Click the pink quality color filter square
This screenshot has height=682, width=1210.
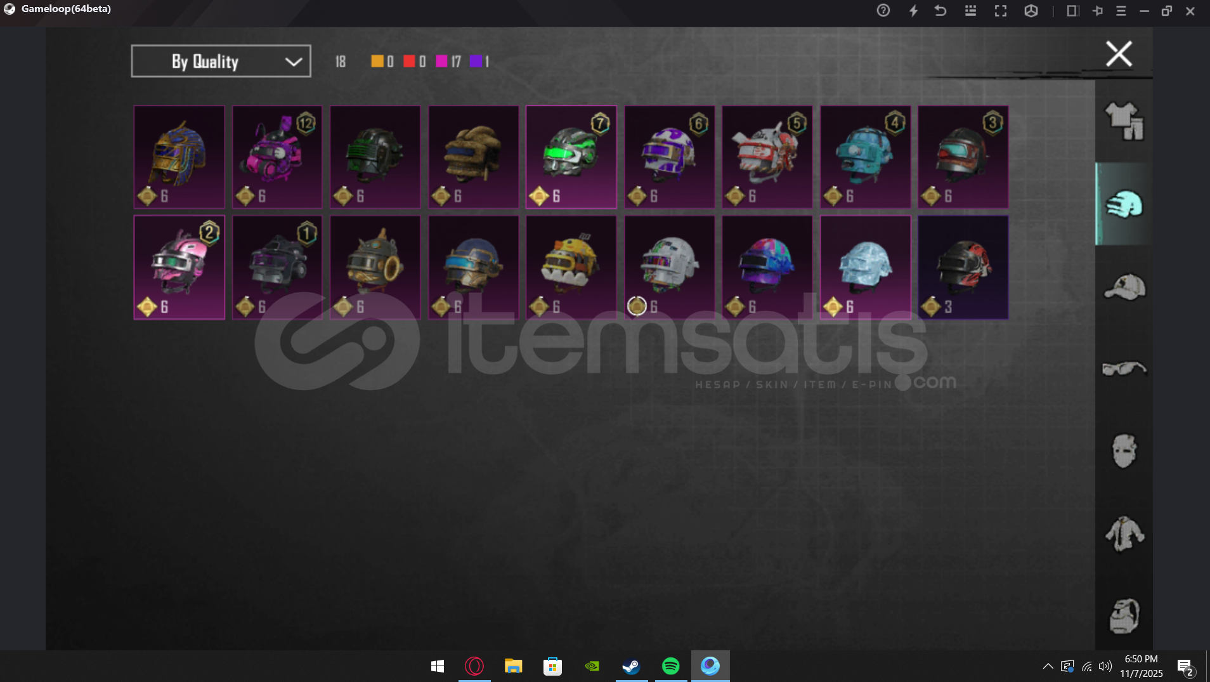(441, 61)
